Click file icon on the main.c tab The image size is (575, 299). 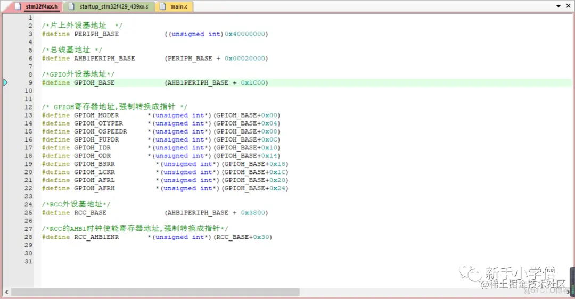(x=163, y=6)
